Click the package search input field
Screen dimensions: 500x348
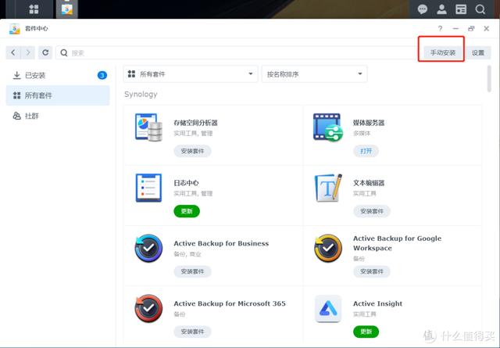pos(237,52)
